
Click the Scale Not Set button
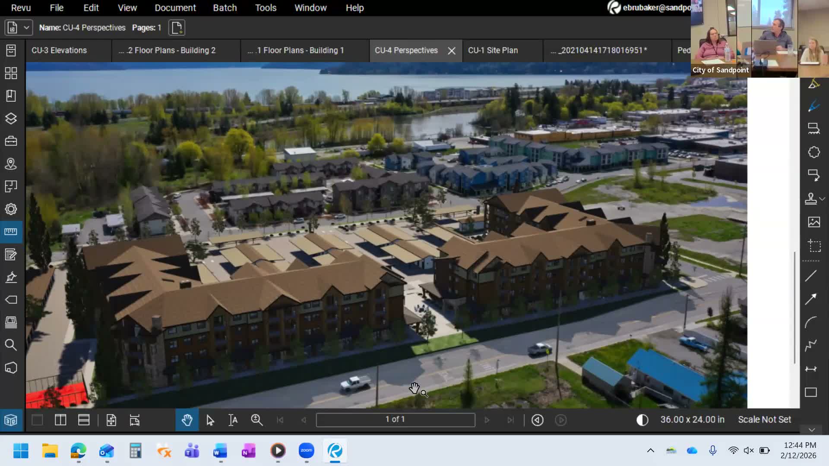[764, 419]
